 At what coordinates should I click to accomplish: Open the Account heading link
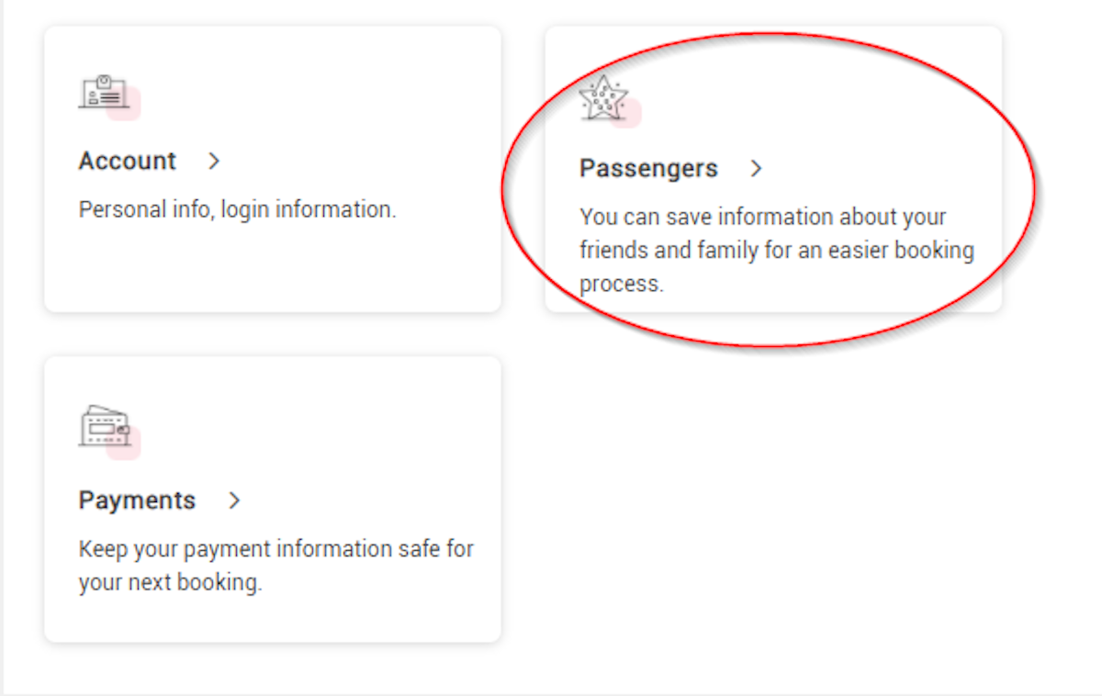pyautogui.click(x=127, y=161)
